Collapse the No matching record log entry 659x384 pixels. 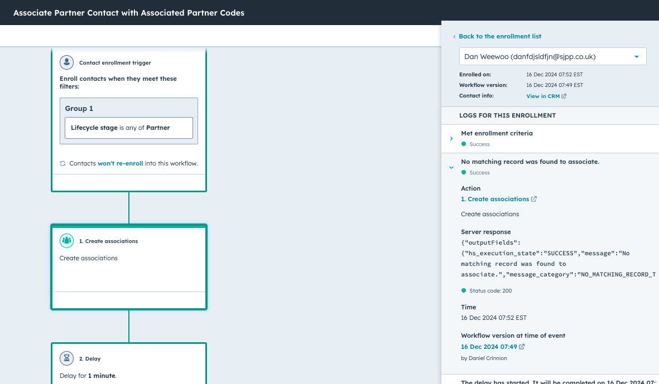[x=451, y=167]
